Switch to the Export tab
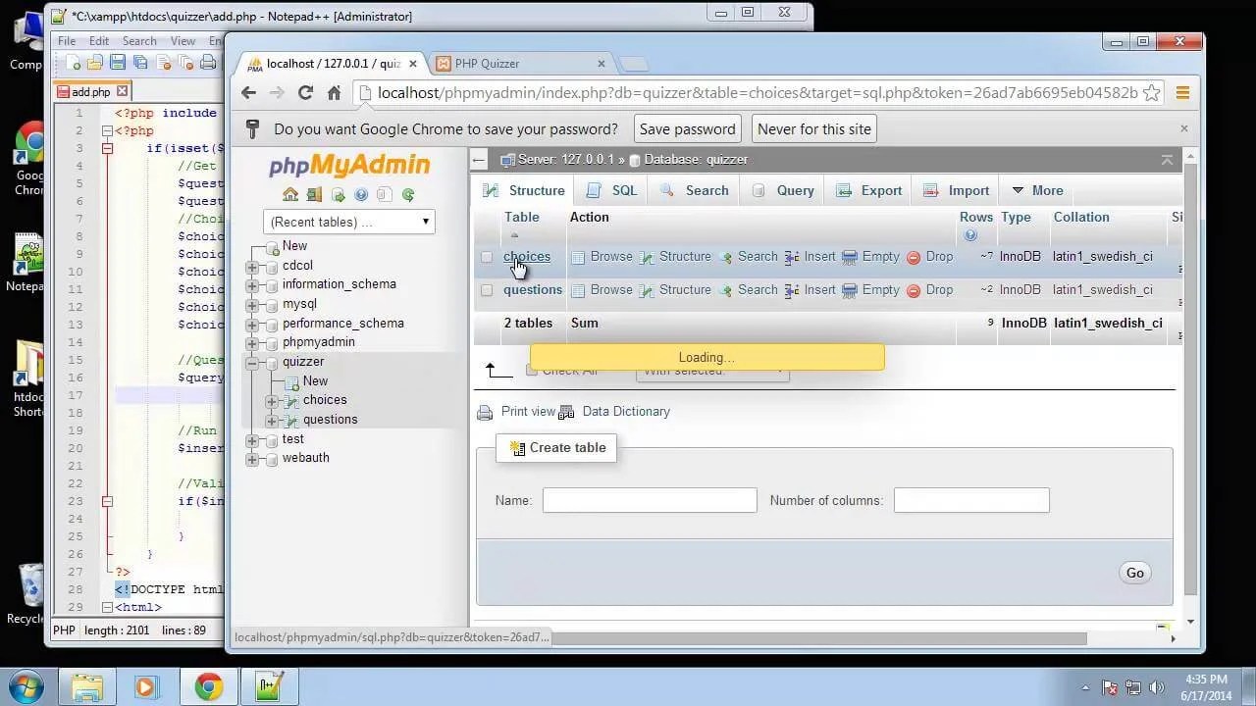Viewport: 1256px width, 706px height. [x=868, y=190]
